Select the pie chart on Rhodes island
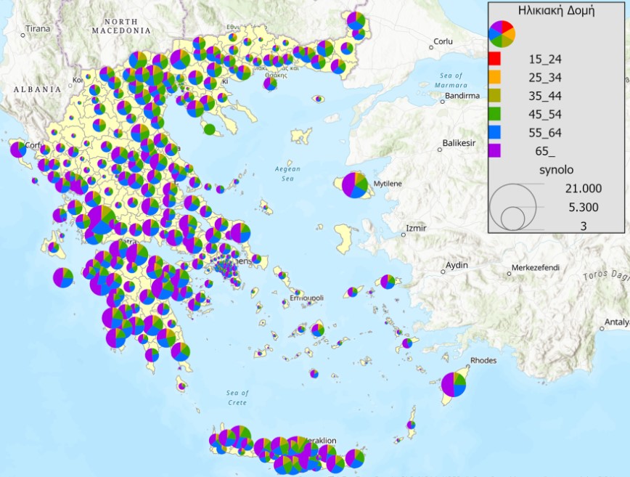The image size is (630, 477). pyautogui.click(x=454, y=385)
